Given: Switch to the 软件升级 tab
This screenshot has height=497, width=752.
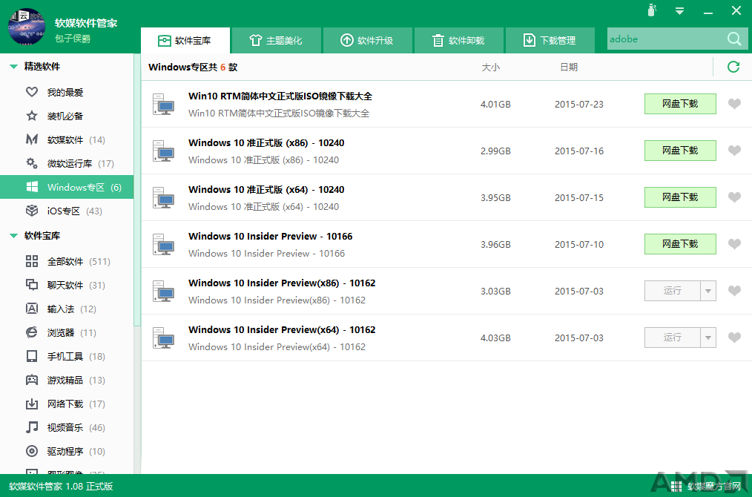Looking at the screenshot, I should coord(367,40).
